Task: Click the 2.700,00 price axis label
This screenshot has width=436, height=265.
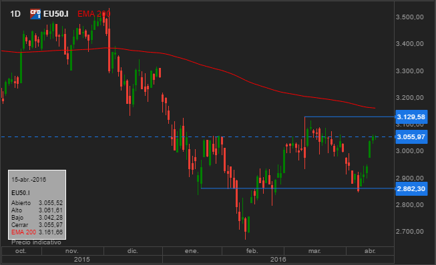Action: coord(409,232)
